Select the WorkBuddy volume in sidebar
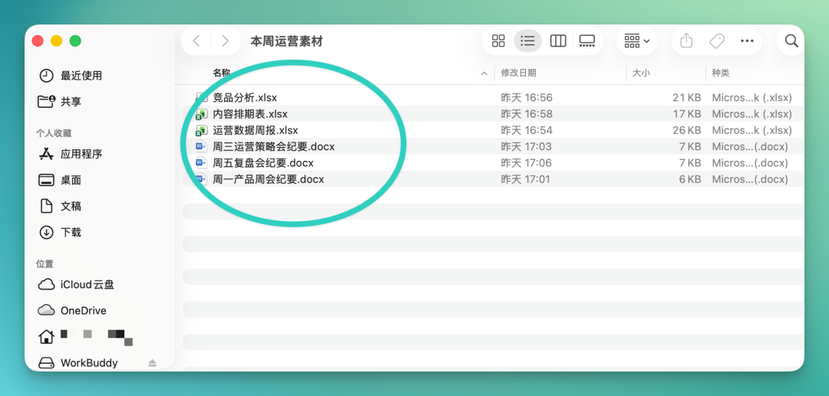This screenshot has width=829, height=396. pyautogui.click(x=89, y=363)
